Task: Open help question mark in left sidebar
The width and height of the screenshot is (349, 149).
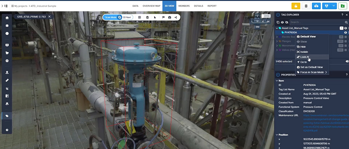Action: click(x=7, y=130)
